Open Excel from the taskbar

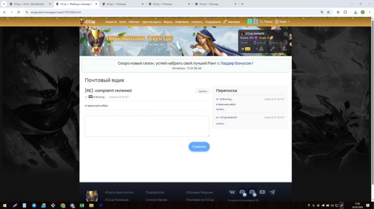[x=82, y=206]
